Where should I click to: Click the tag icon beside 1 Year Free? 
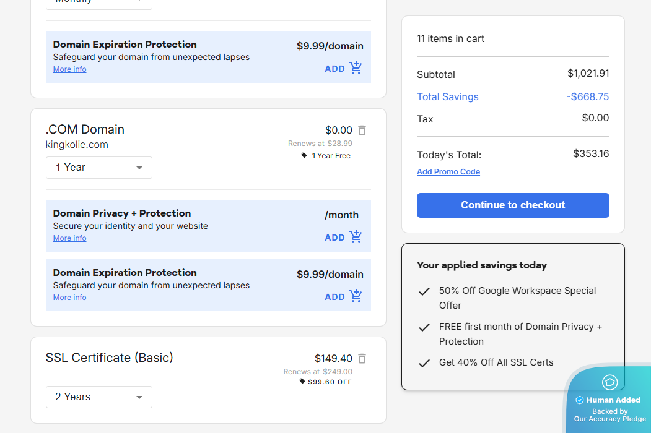[x=304, y=156]
